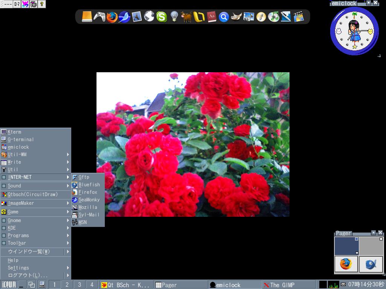Expand the Sound submenu
This screenshot has height=289, width=386.
pos(35,186)
